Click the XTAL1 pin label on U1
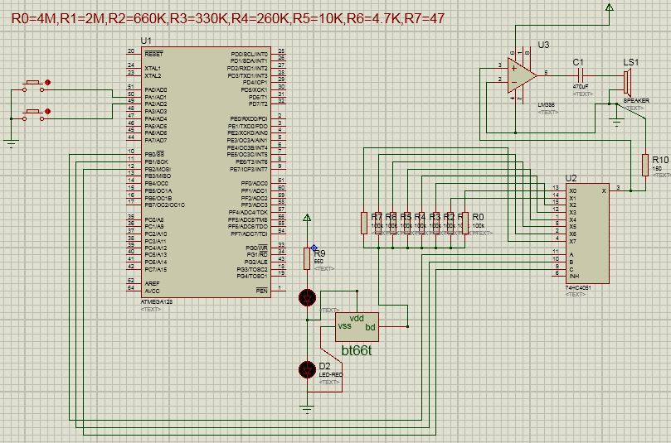Screen dimensions: 671x443 [153, 69]
